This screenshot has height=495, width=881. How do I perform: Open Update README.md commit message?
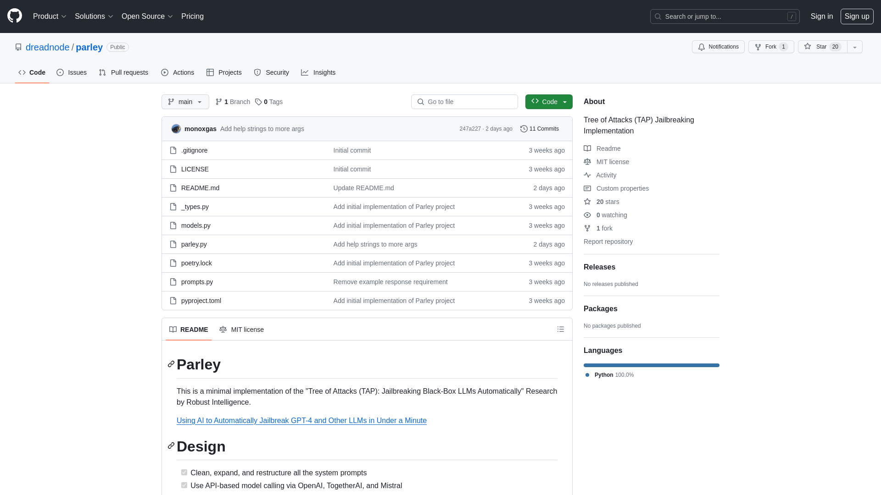pyautogui.click(x=363, y=188)
